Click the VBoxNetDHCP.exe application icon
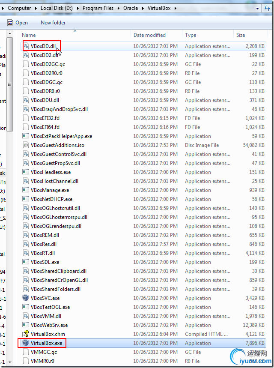The height and width of the screenshot is (368, 274). [x=26, y=199]
